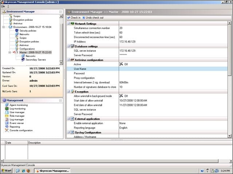Open Role manager icon
This screenshot has width=233, height=174.
7,116
